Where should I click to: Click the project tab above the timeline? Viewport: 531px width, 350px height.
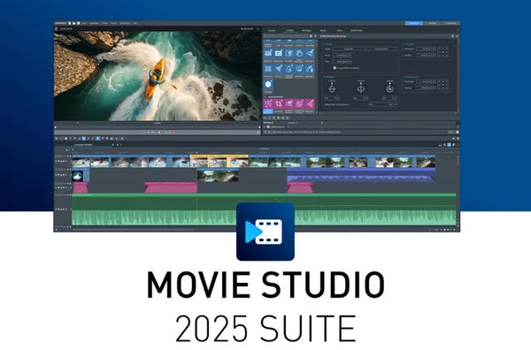coord(83,145)
